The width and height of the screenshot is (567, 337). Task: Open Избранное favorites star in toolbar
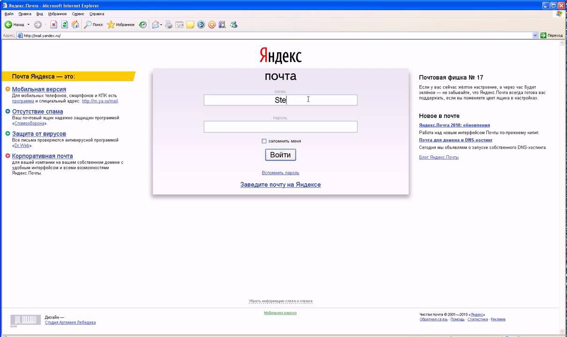point(121,25)
